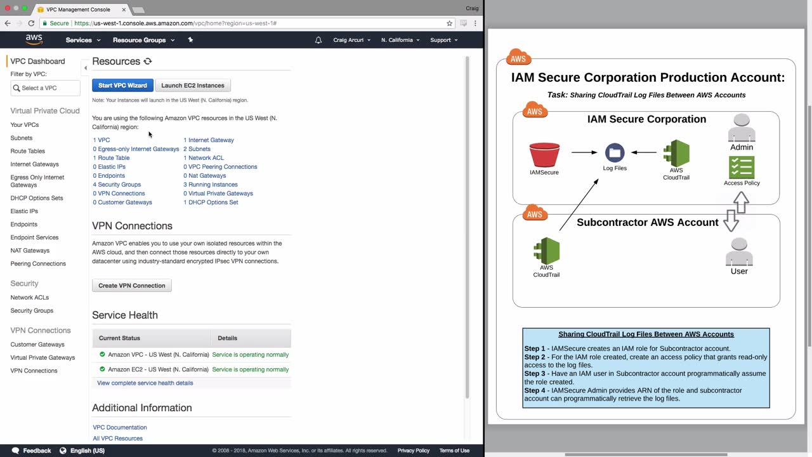Open NAT Gateways in the sidebar
The width and height of the screenshot is (812, 457).
pyautogui.click(x=30, y=251)
